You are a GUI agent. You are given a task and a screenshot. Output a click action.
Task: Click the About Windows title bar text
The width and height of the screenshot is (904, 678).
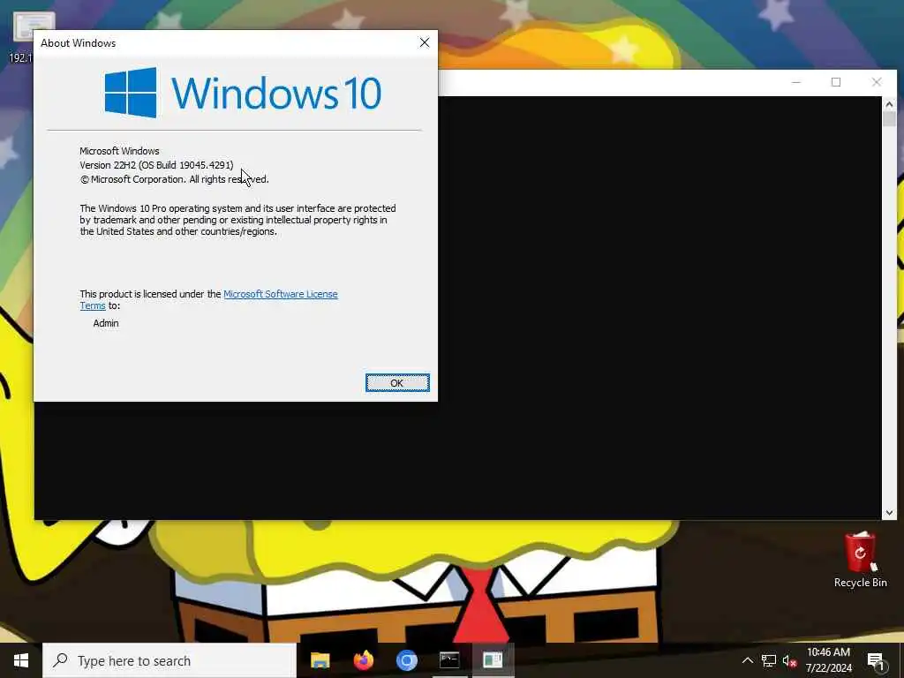pyautogui.click(x=79, y=43)
